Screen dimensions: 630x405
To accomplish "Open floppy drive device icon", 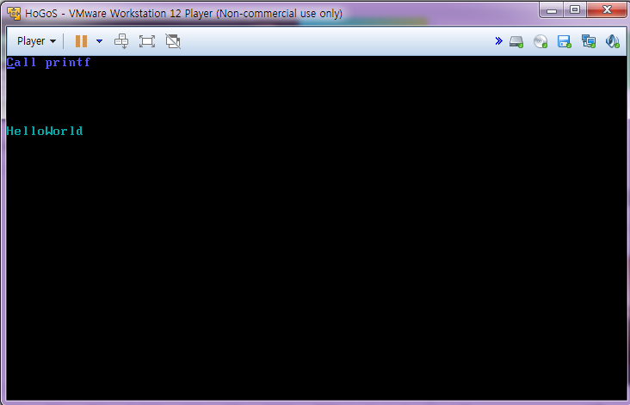I will pos(564,41).
